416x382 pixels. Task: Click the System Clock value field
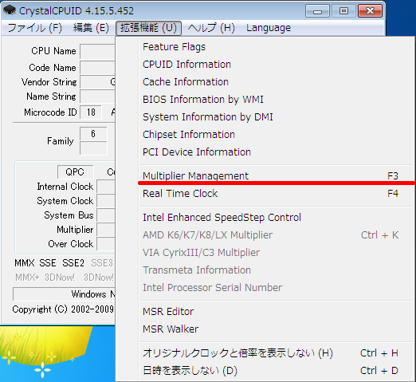pyautogui.click(x=106, y=201)
